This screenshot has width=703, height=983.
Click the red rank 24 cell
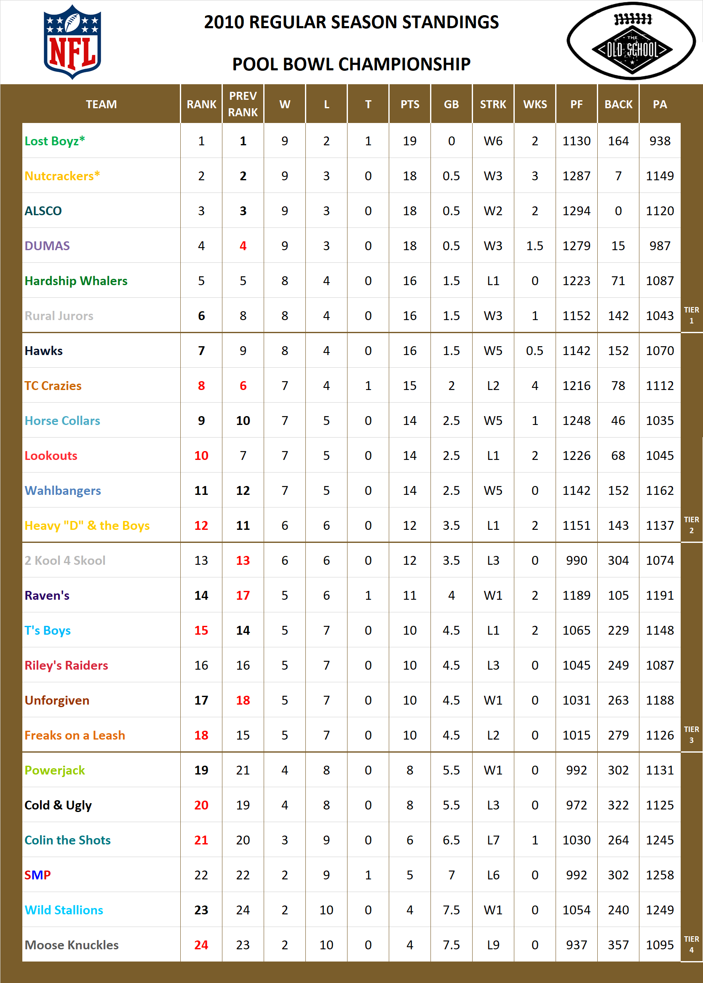click(201, 945)
